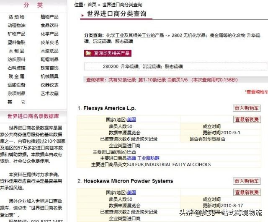This screenshot has width=268, height=222.
Task: Click 是否有对华贸易否 cell
Action: click(x=207, y=139)
